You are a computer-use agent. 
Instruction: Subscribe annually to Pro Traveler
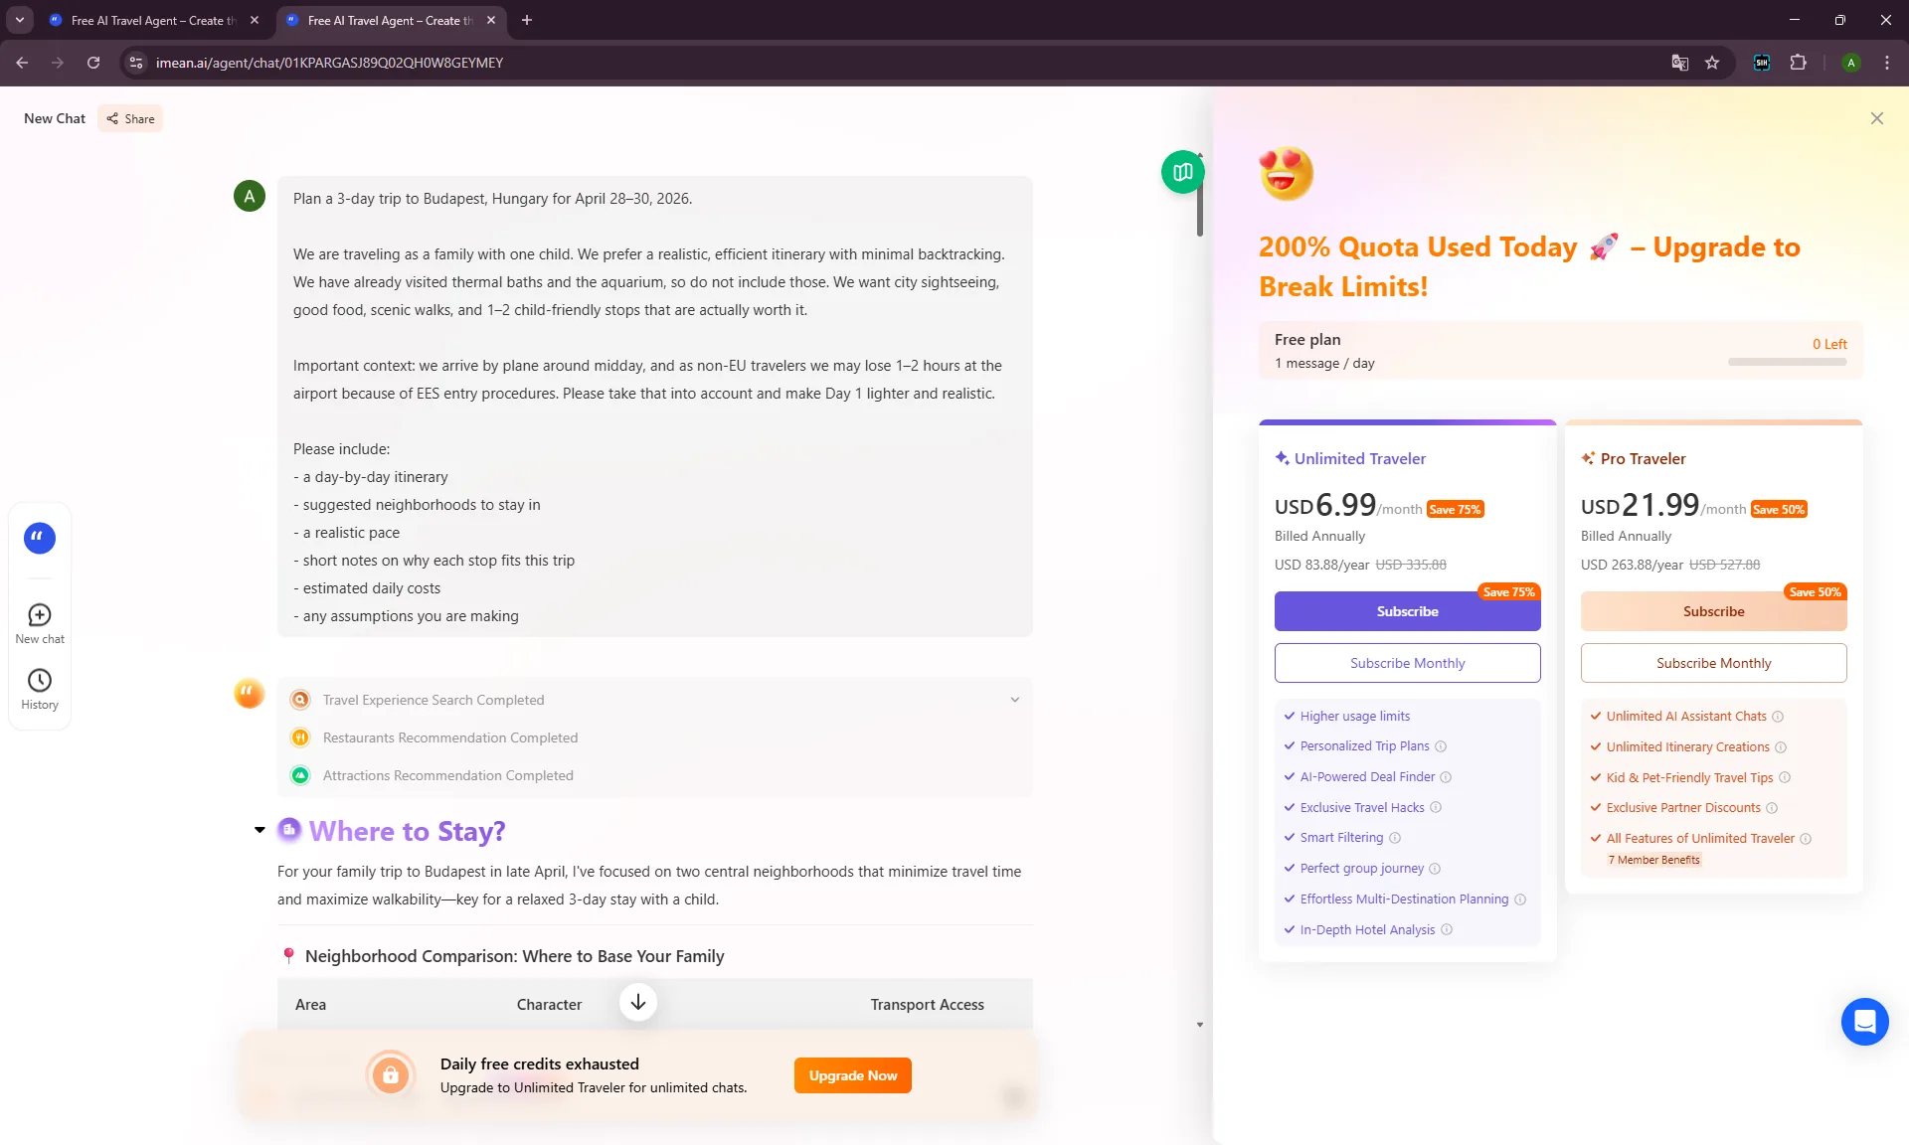tap(1713, 611)
